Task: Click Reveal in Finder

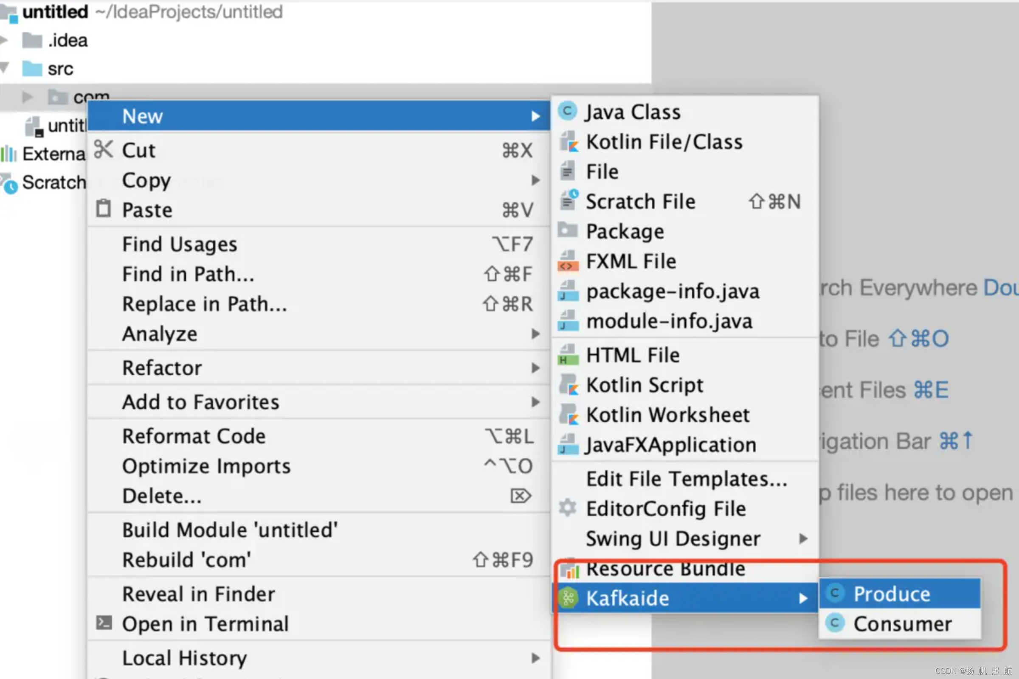Action: coord(198,594)
